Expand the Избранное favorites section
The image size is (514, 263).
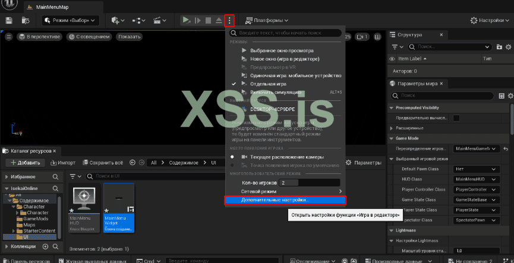7,177
